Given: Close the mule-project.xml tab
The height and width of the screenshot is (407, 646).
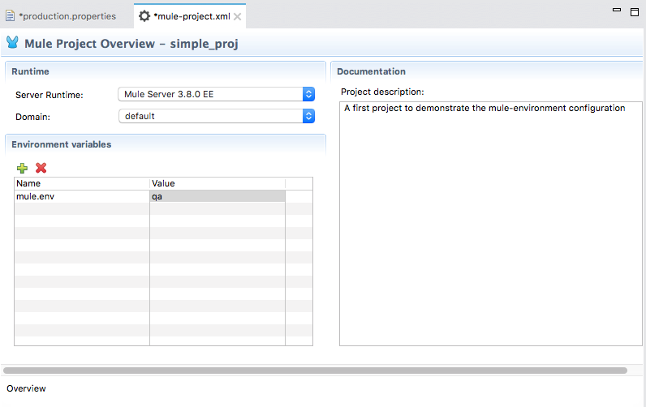Looking at the screenshot, I should (237, 16).
